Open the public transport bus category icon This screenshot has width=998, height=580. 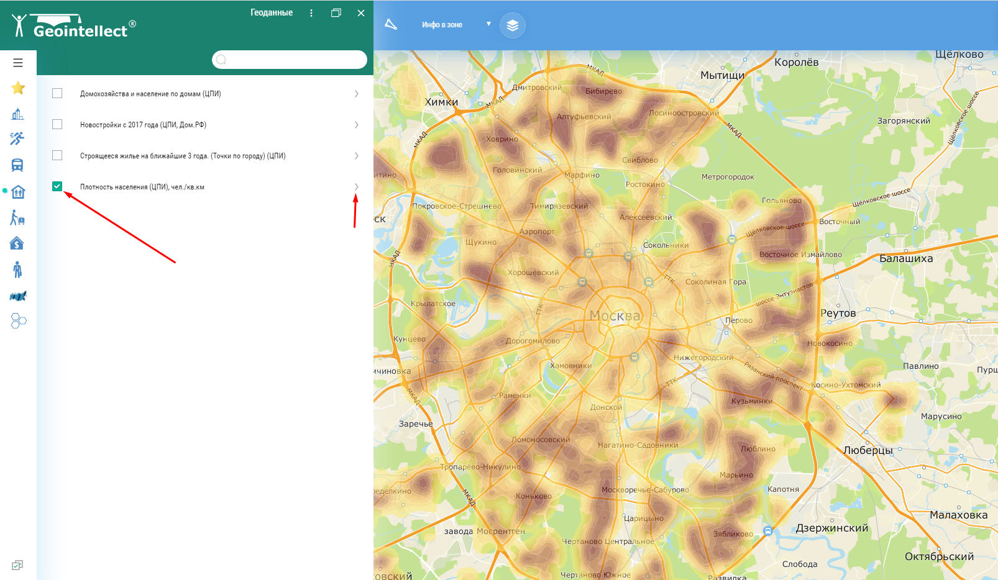(x=17, y=165)
